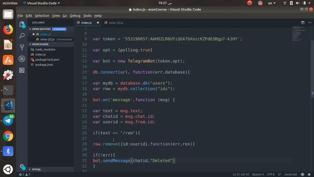Click the EXPLORER panel title

38,23
